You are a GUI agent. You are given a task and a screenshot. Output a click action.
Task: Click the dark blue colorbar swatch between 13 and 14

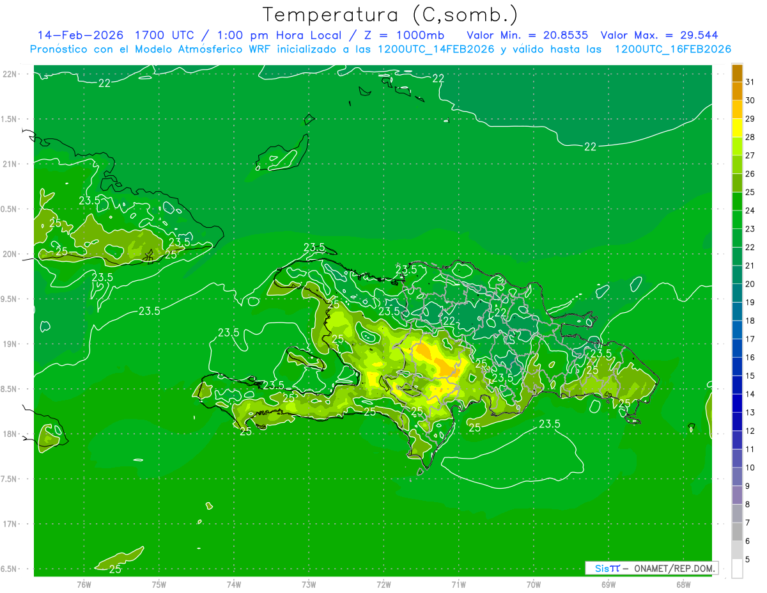pyautogui.click(x=737, y=404)
